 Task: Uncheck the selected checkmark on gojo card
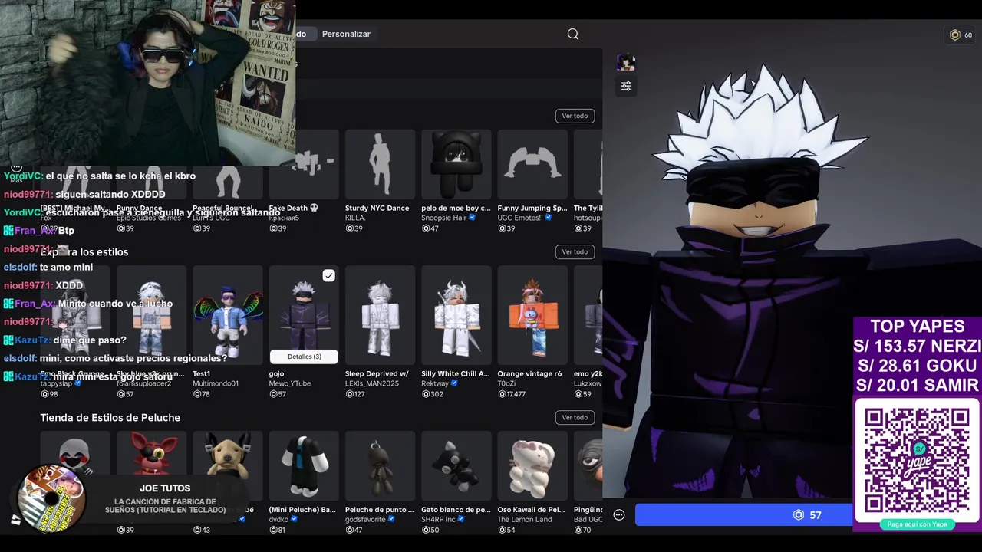(328, 275)
